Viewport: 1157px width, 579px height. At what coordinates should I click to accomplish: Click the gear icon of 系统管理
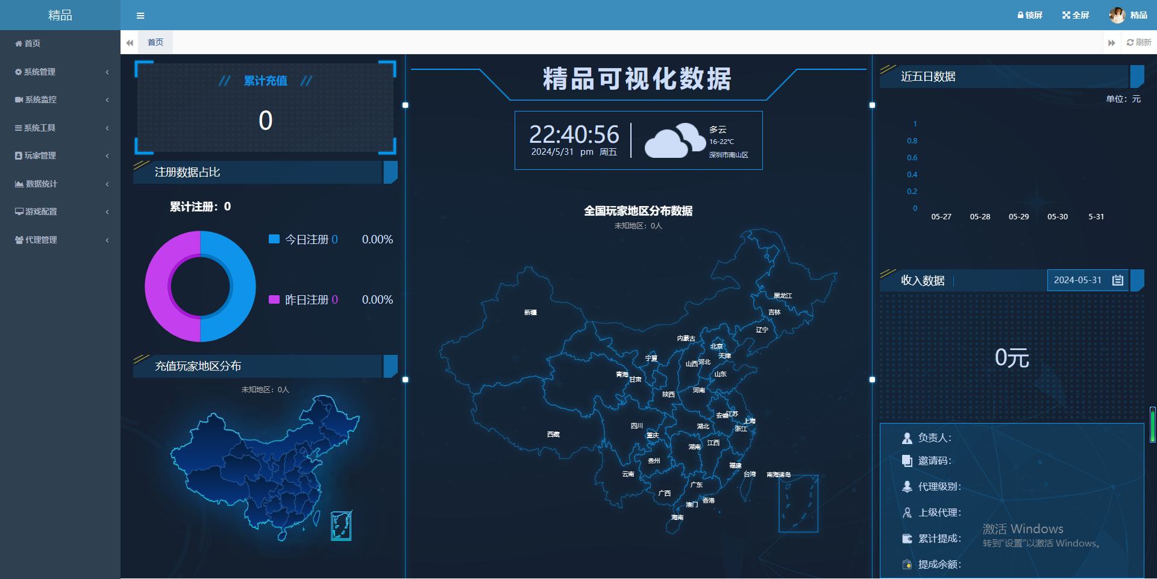point(19,72)
